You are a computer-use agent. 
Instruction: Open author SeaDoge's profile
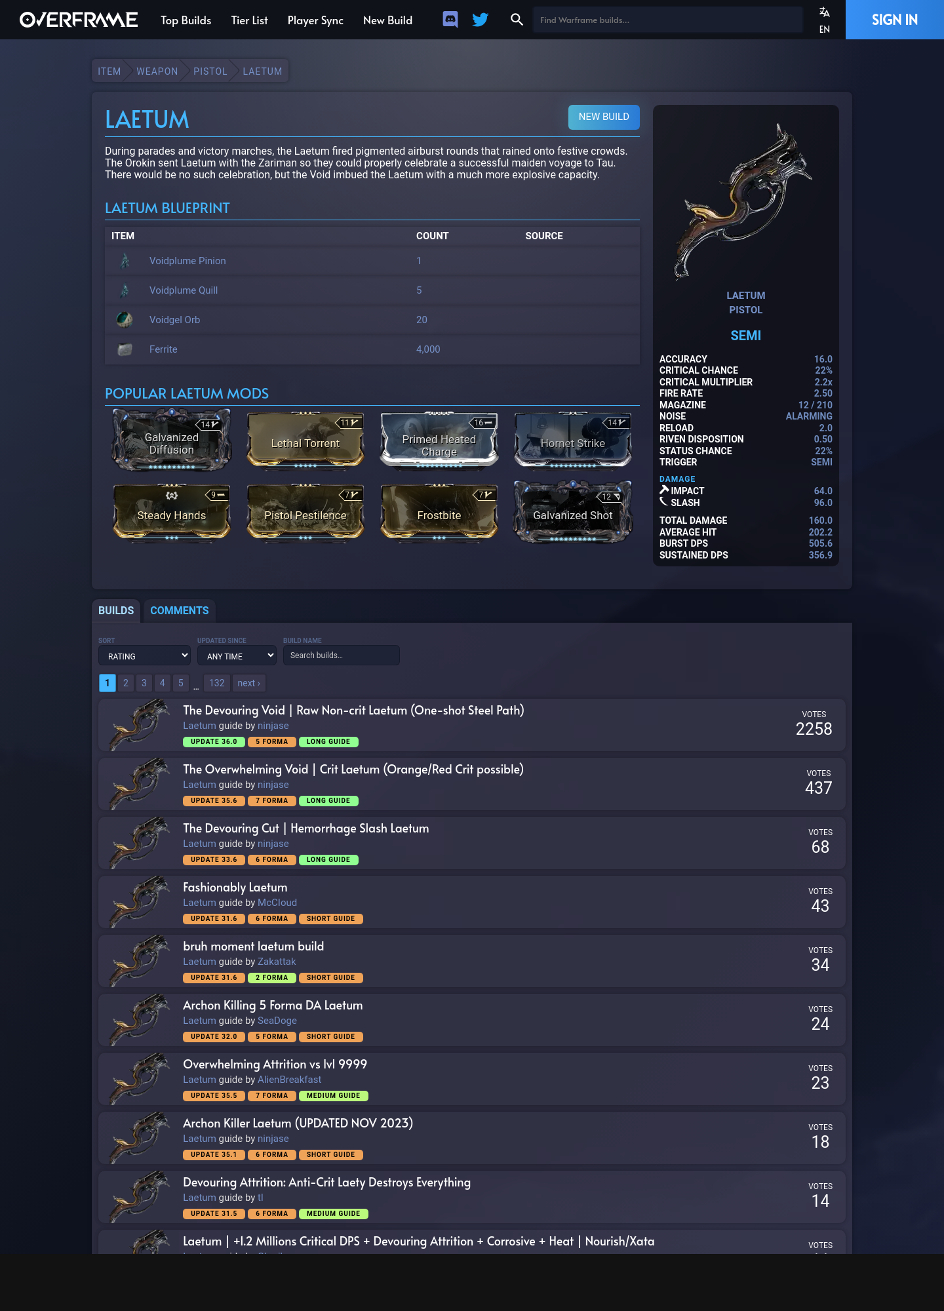[x=277, y=1021]
